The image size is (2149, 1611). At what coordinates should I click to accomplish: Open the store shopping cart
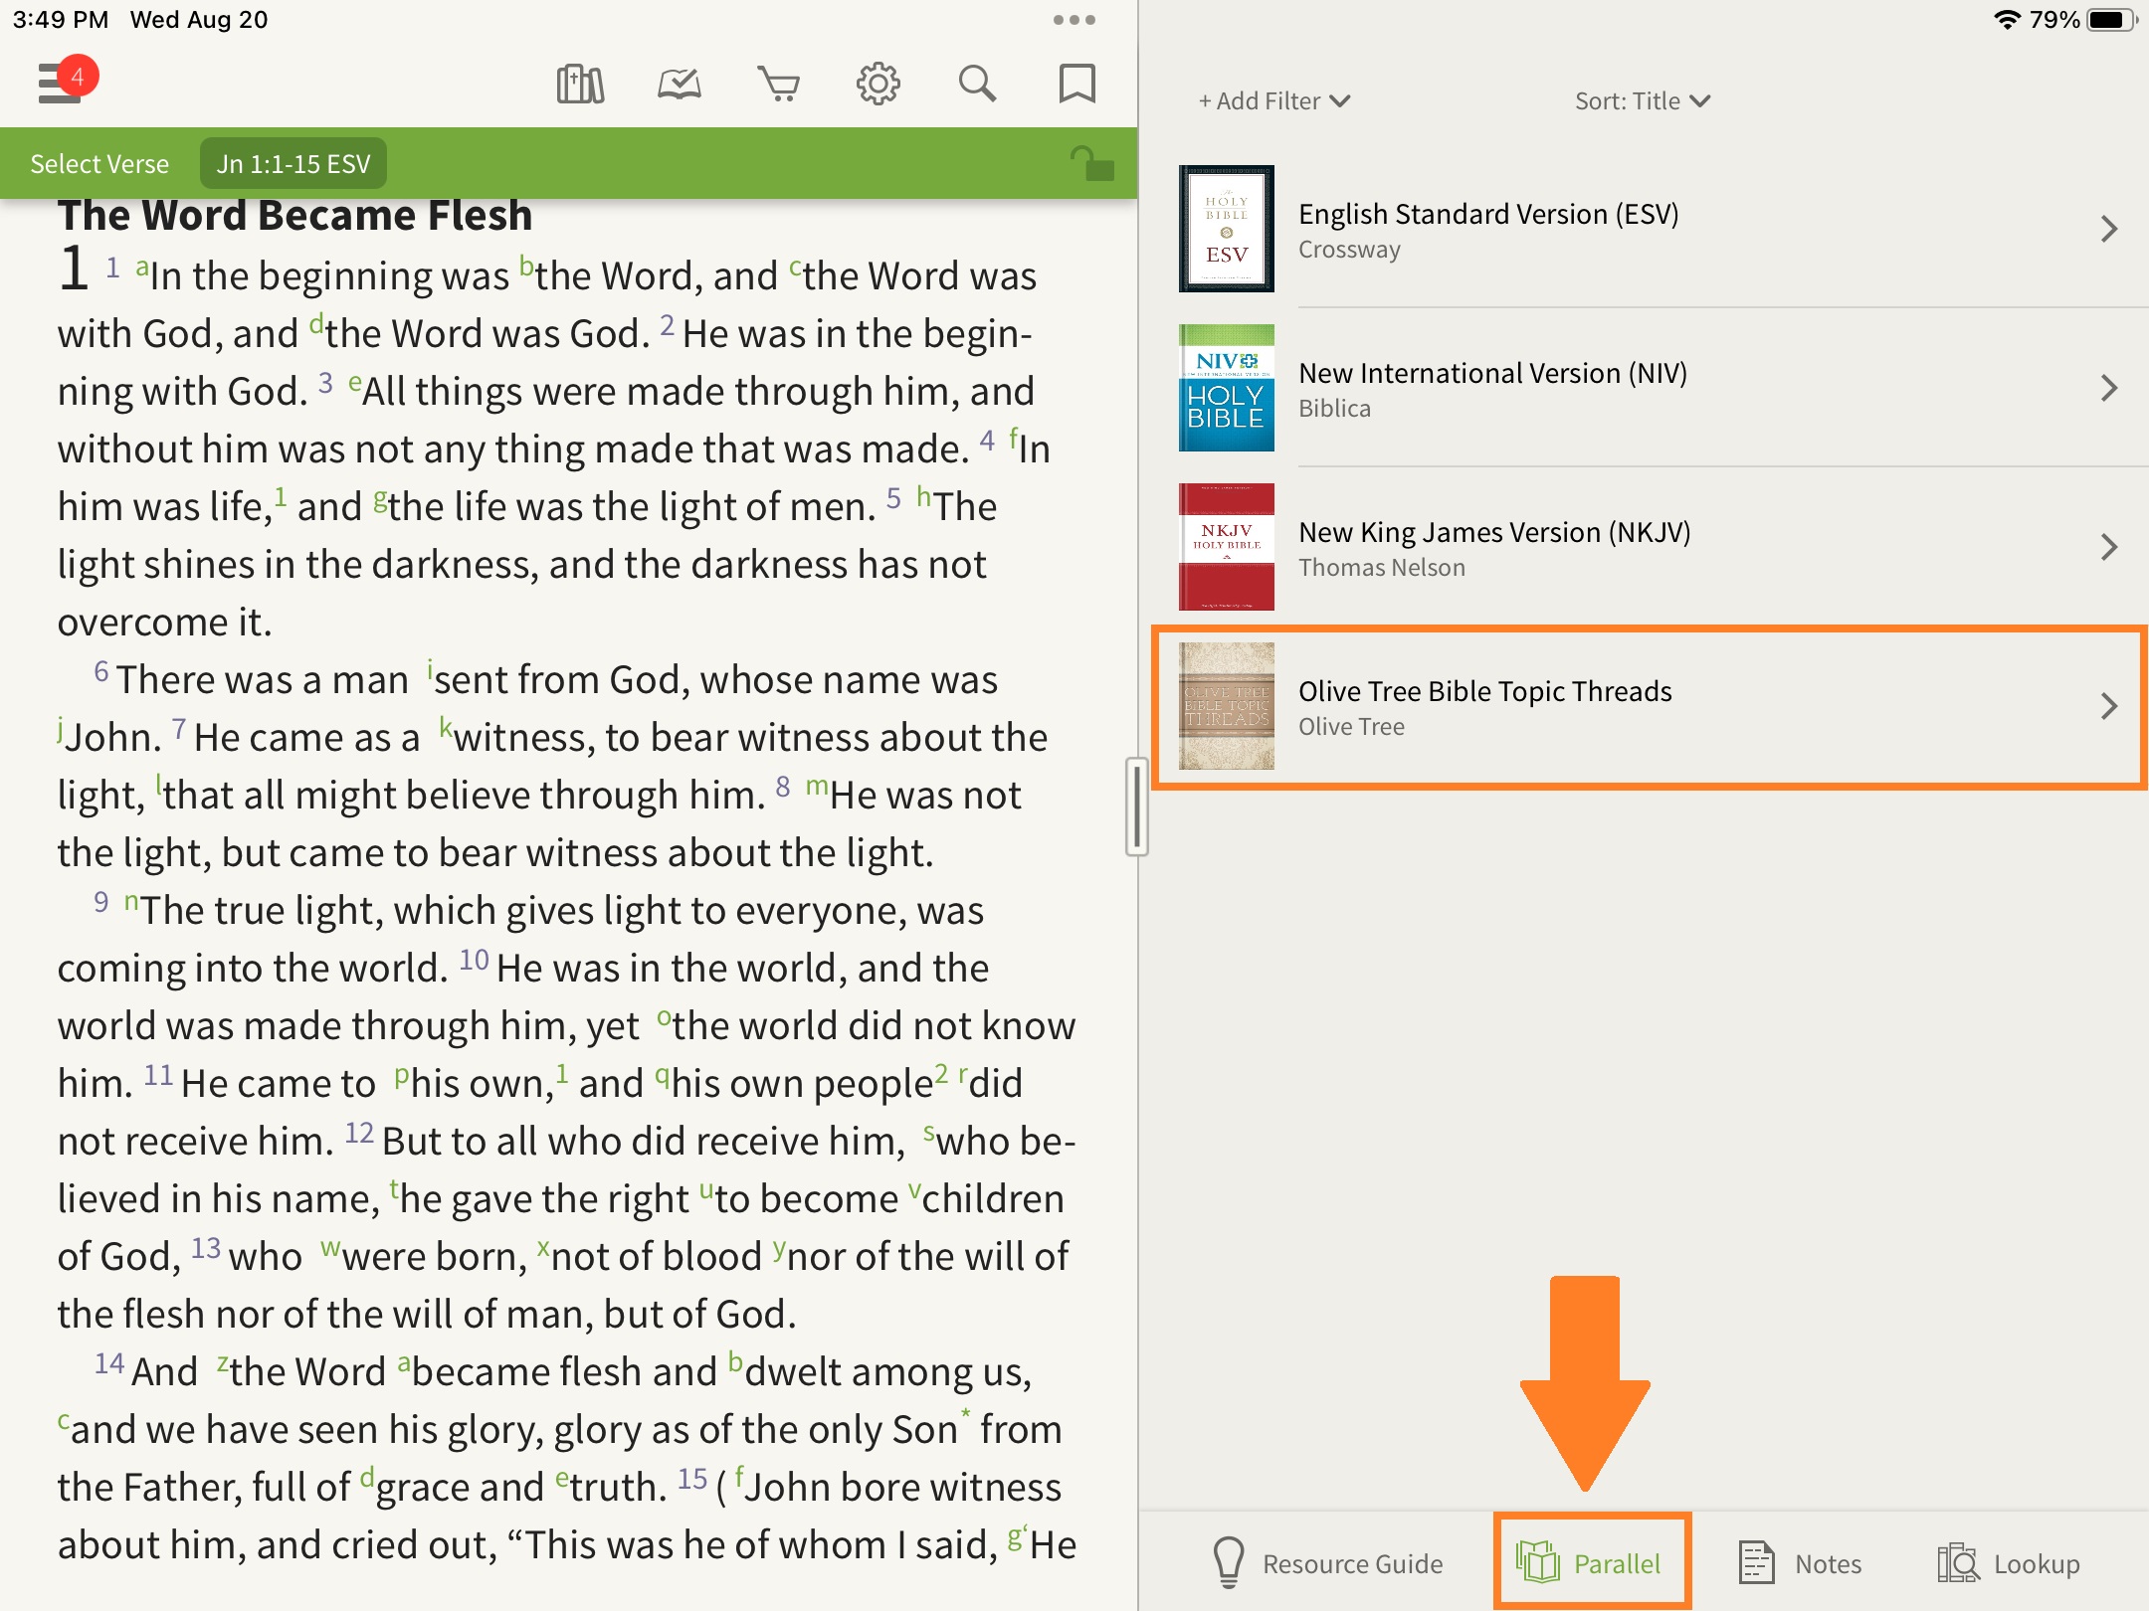tap(778, 84)
